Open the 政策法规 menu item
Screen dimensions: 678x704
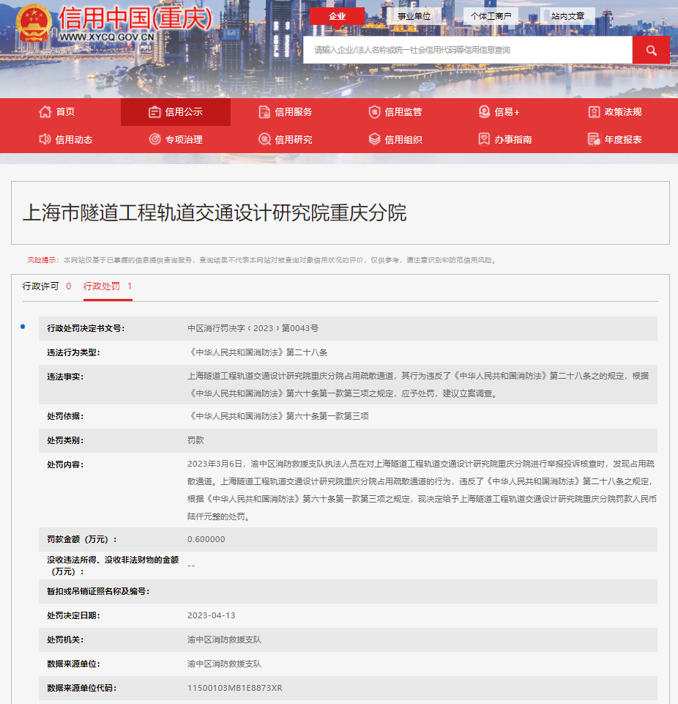point(623,112)
